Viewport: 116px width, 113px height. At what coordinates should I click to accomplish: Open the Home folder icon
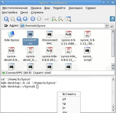[x=25, y=19]
